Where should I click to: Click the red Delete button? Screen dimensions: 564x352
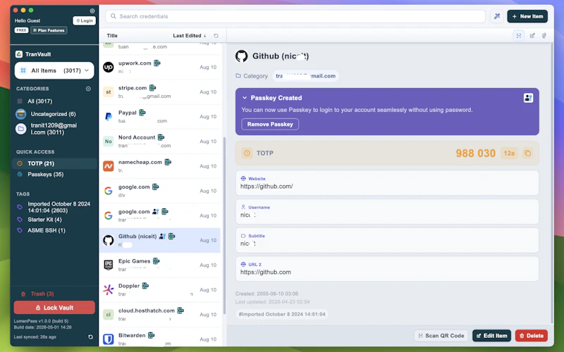(x=532, y=336)
